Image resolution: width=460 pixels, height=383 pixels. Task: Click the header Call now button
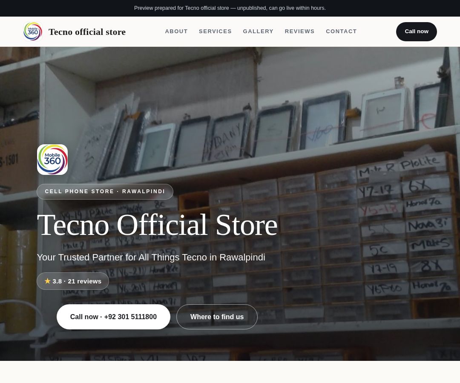pos(416,31)
